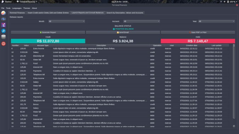The width and height of the screenshot is (239, 134).
Task: Click 'Electricity bill' in row 11
Action: click(38, 56)
